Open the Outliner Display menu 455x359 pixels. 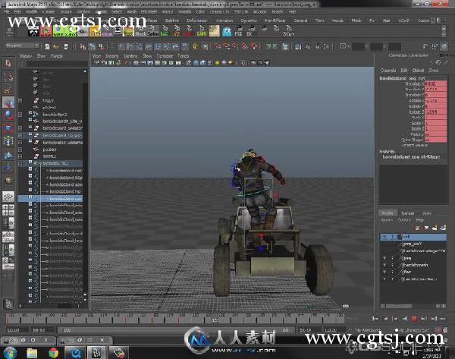[25, 56]
